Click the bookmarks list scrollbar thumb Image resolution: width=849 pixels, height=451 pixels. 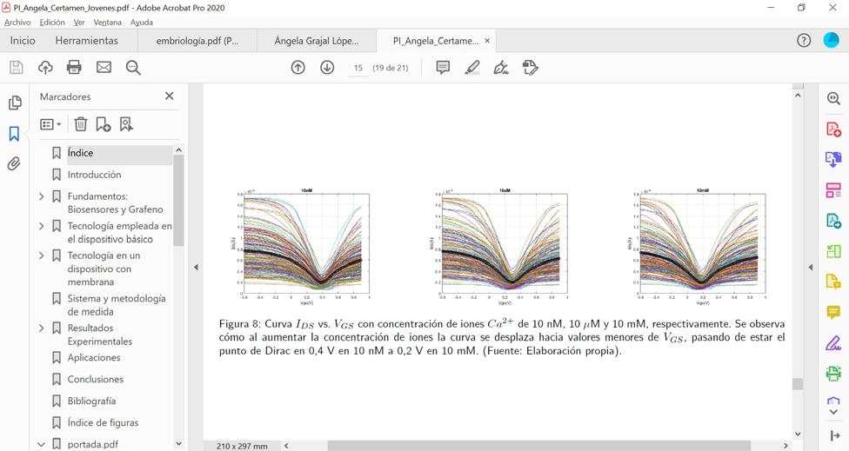178,200
